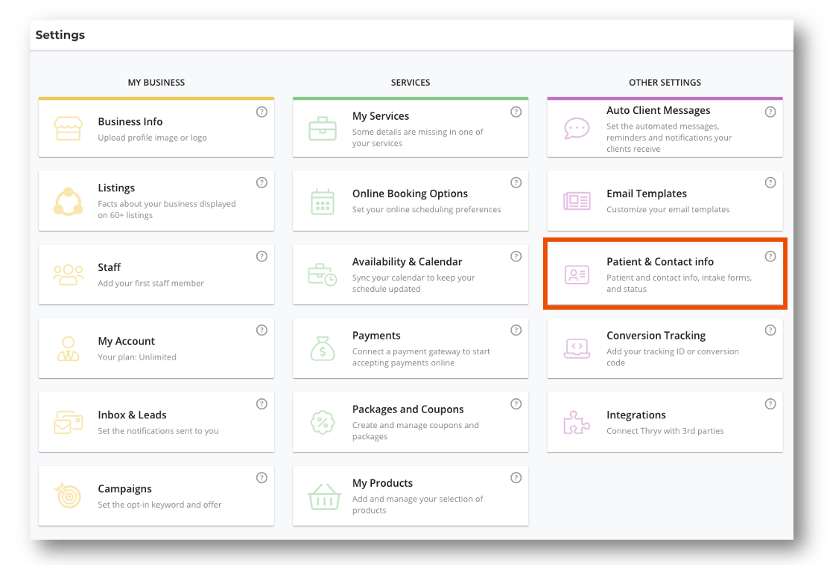Screen dimensions: 827x565
Task: Click the Auto Client Messages chat bubble icon
Action: click(577, 128)
